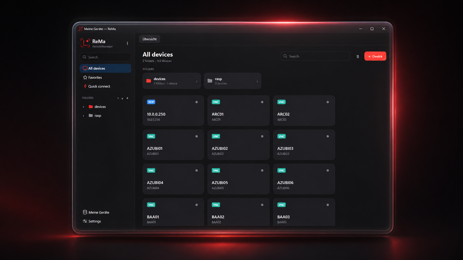The image size is (463, 260).
Task: Click status dot on 10.0.0.250 card
Action: (197, 102)
